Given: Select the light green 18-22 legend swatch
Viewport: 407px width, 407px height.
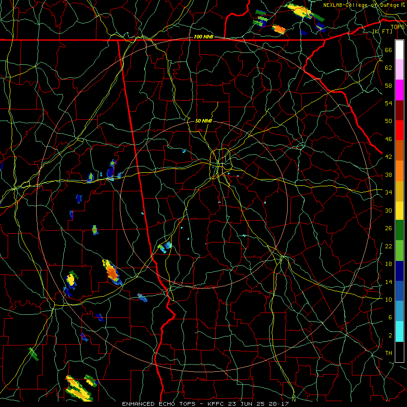Looking at the screenshot, I should tap(399, 251).
